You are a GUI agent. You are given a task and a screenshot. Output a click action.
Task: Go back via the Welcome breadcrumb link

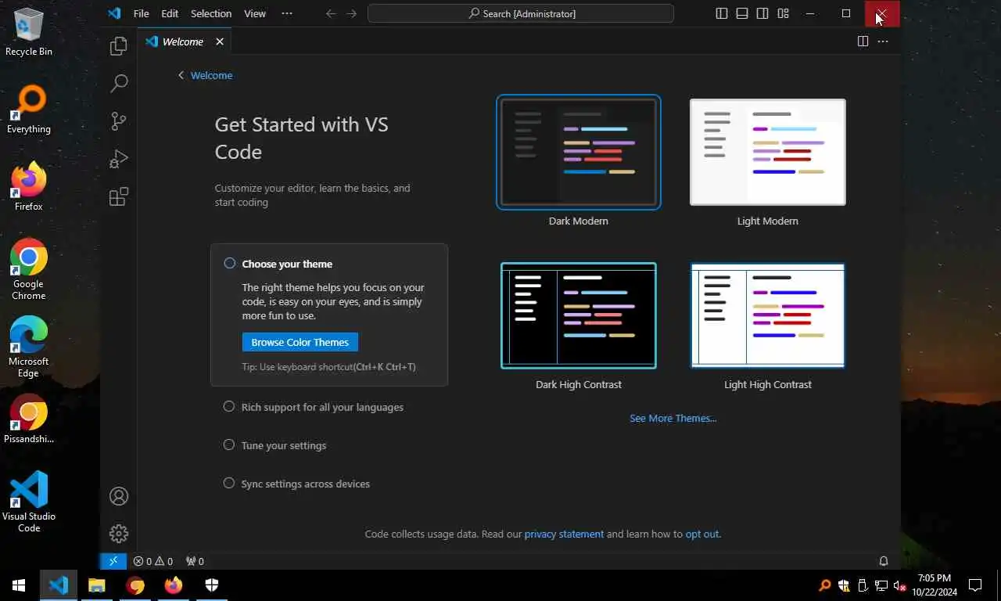coord(205,75)
